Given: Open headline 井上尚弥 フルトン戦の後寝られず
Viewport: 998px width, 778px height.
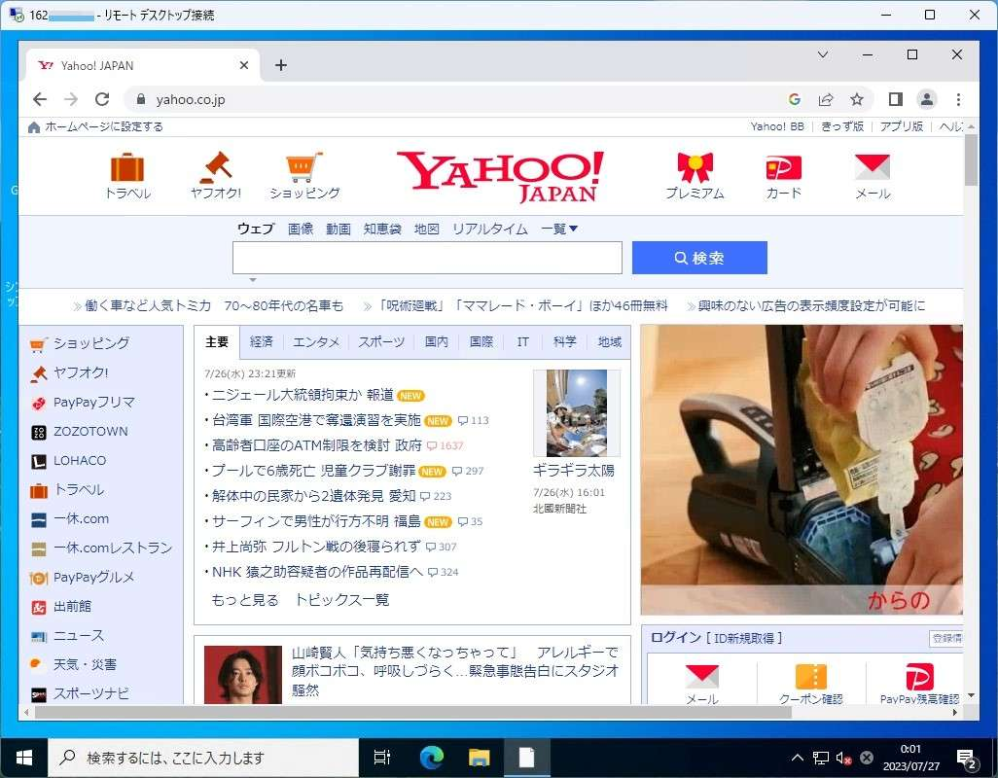Looking at the screenshot, I should click(x=316, y=547).
